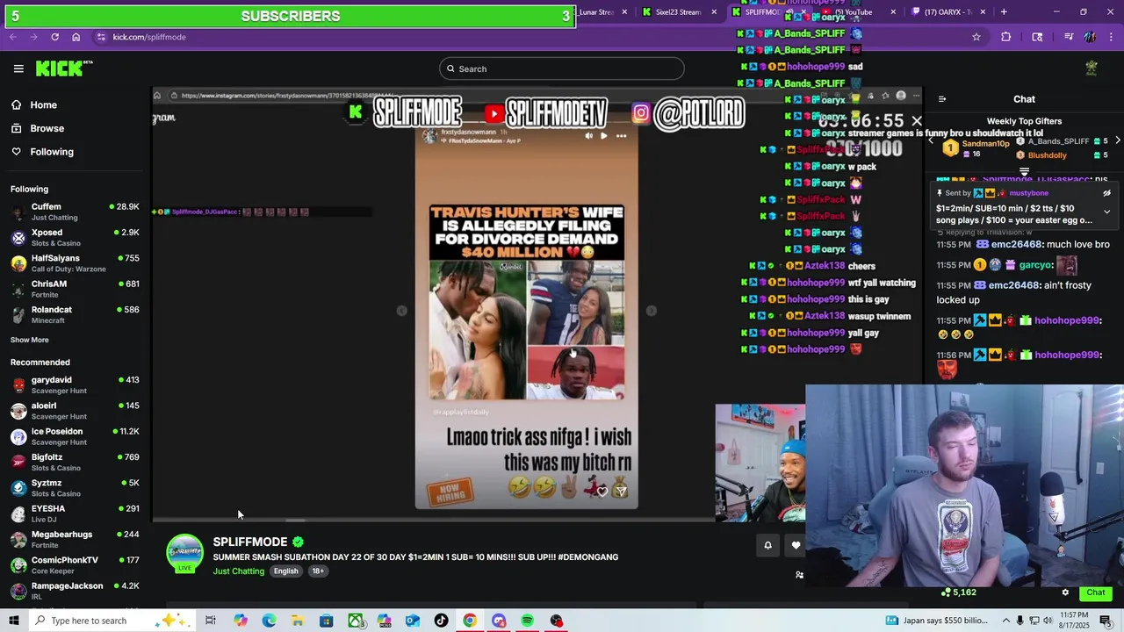1124x632 pixels.
Task: Click the English language tag
Action: (285, 571)
